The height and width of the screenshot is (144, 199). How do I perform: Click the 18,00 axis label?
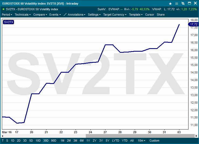click(194, 20)
